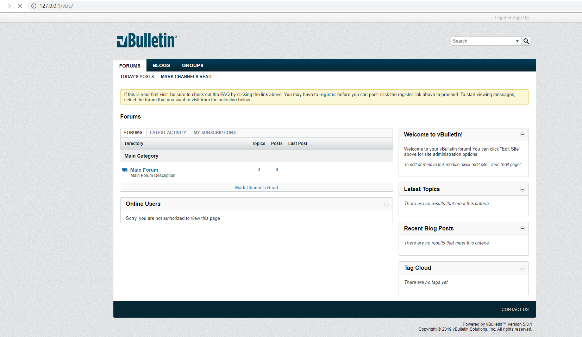Click the Tag Cloud heading
This screenshot has height=337, width=582.
click(418, 268)
